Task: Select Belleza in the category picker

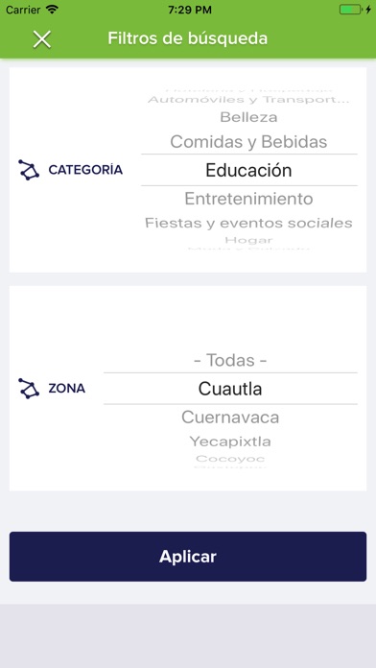Action: [248, 117]
